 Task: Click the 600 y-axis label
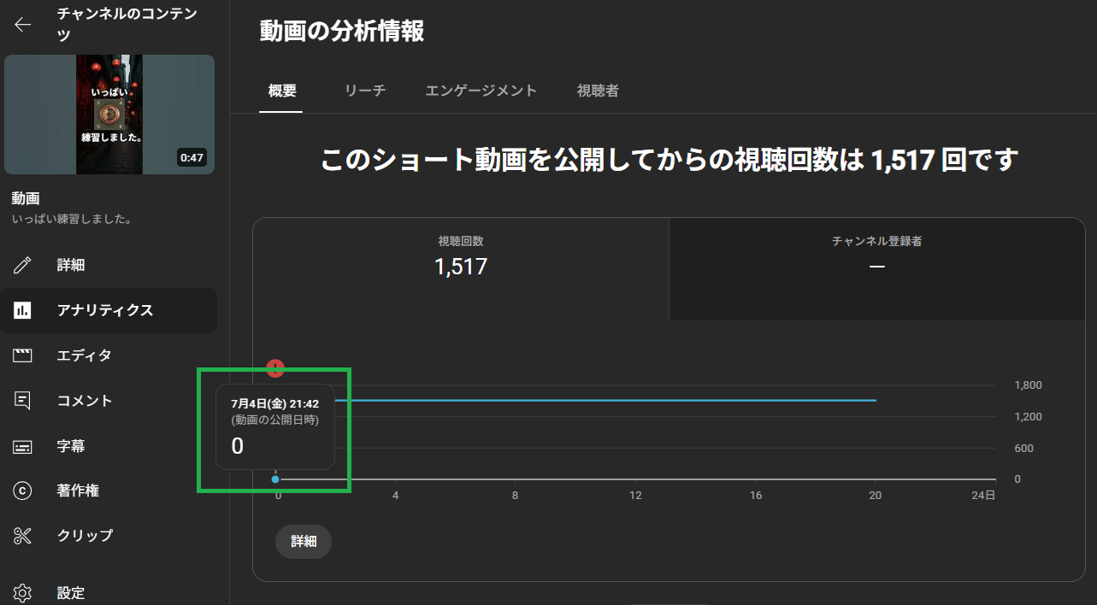point(1023,449)
